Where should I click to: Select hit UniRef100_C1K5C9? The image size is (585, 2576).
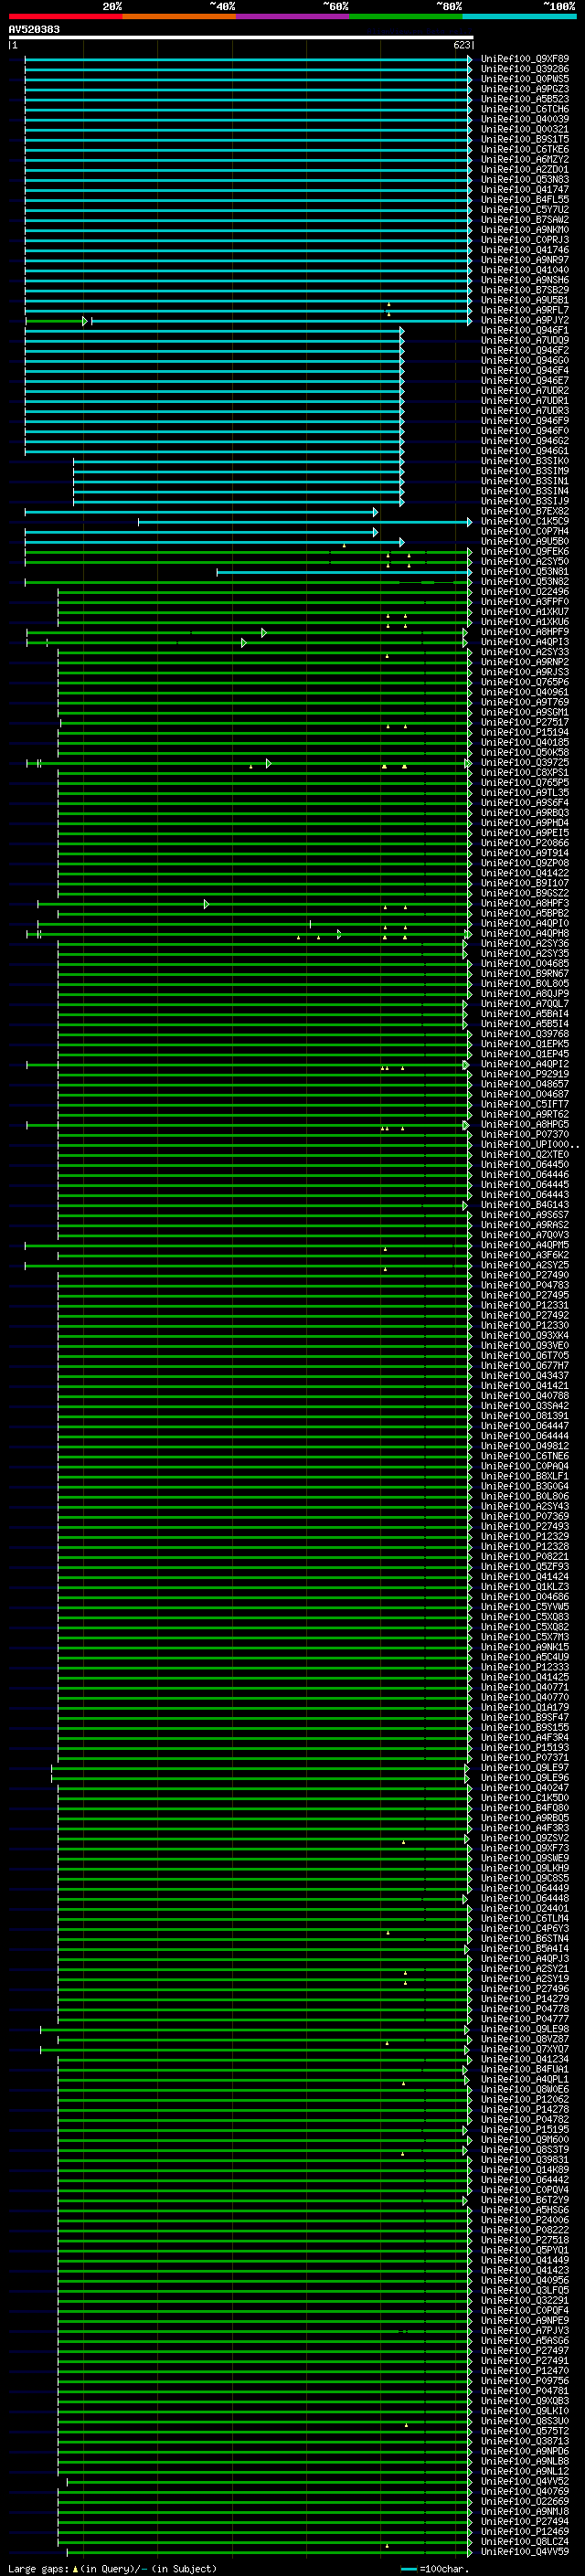click(525, 521)
